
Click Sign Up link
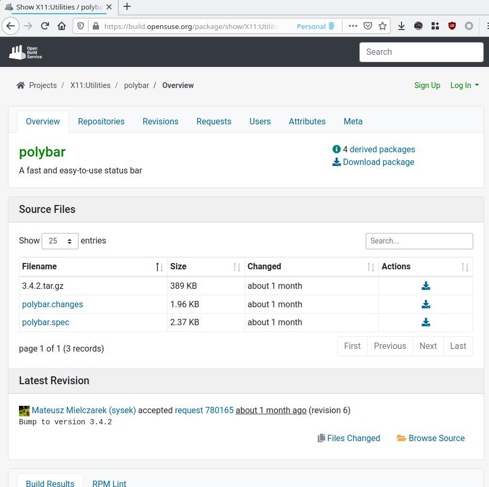(x=427, y=85)
